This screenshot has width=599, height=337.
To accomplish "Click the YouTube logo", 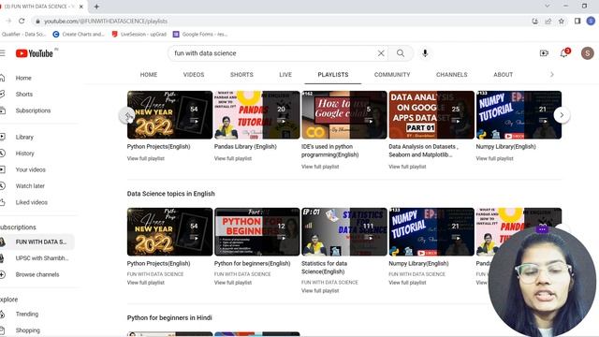I will point(35,53).
